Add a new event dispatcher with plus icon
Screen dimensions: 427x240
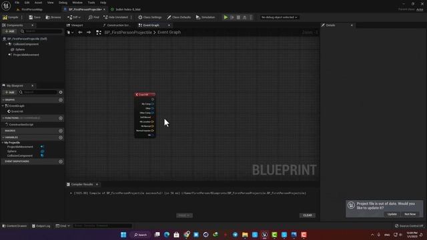pos(61,161)
